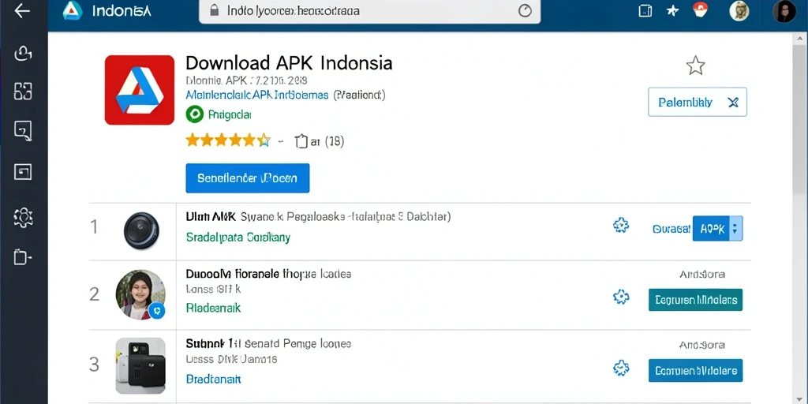Toggle the favorite star outline icon
Viewport: 808px width, 404px height.
pos(695,66)
